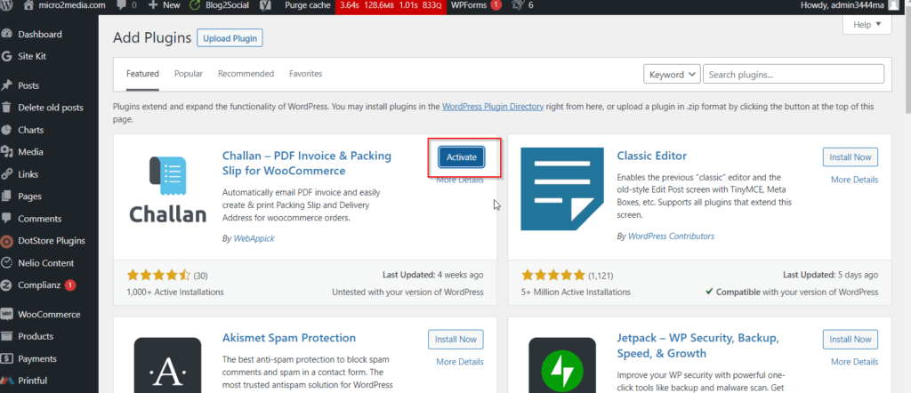Click WooCommerce icon in sidebar
Viewport: 911px width, 393px height.
(x=7, y=314)
